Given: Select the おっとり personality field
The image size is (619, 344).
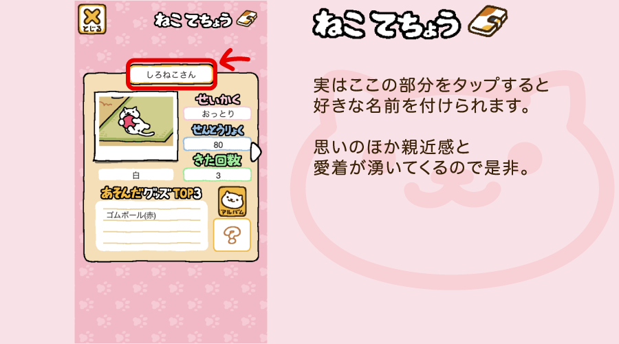Looking at the screenshot, I should click(217, 114).
